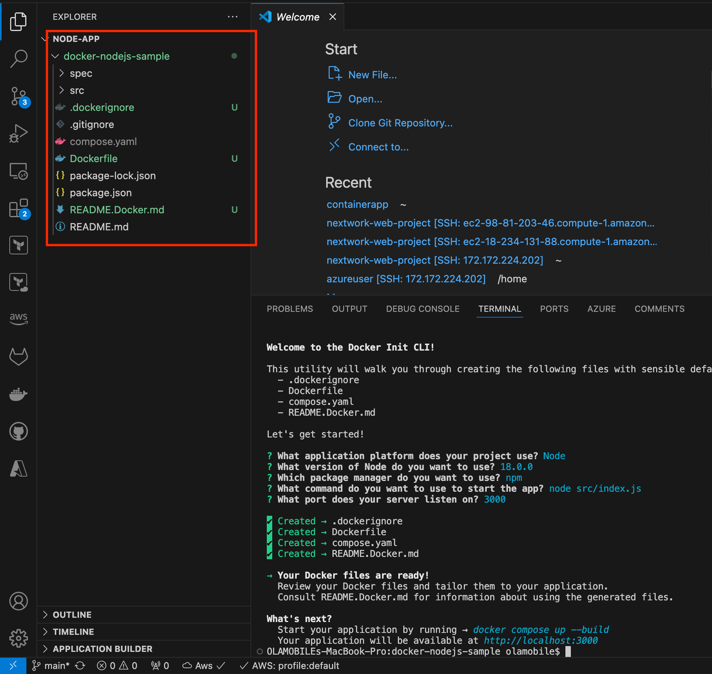Image resolution: width=712 pixels, height=674 pixels.
Task: Click the Open... link
Action: pos(365,99)
